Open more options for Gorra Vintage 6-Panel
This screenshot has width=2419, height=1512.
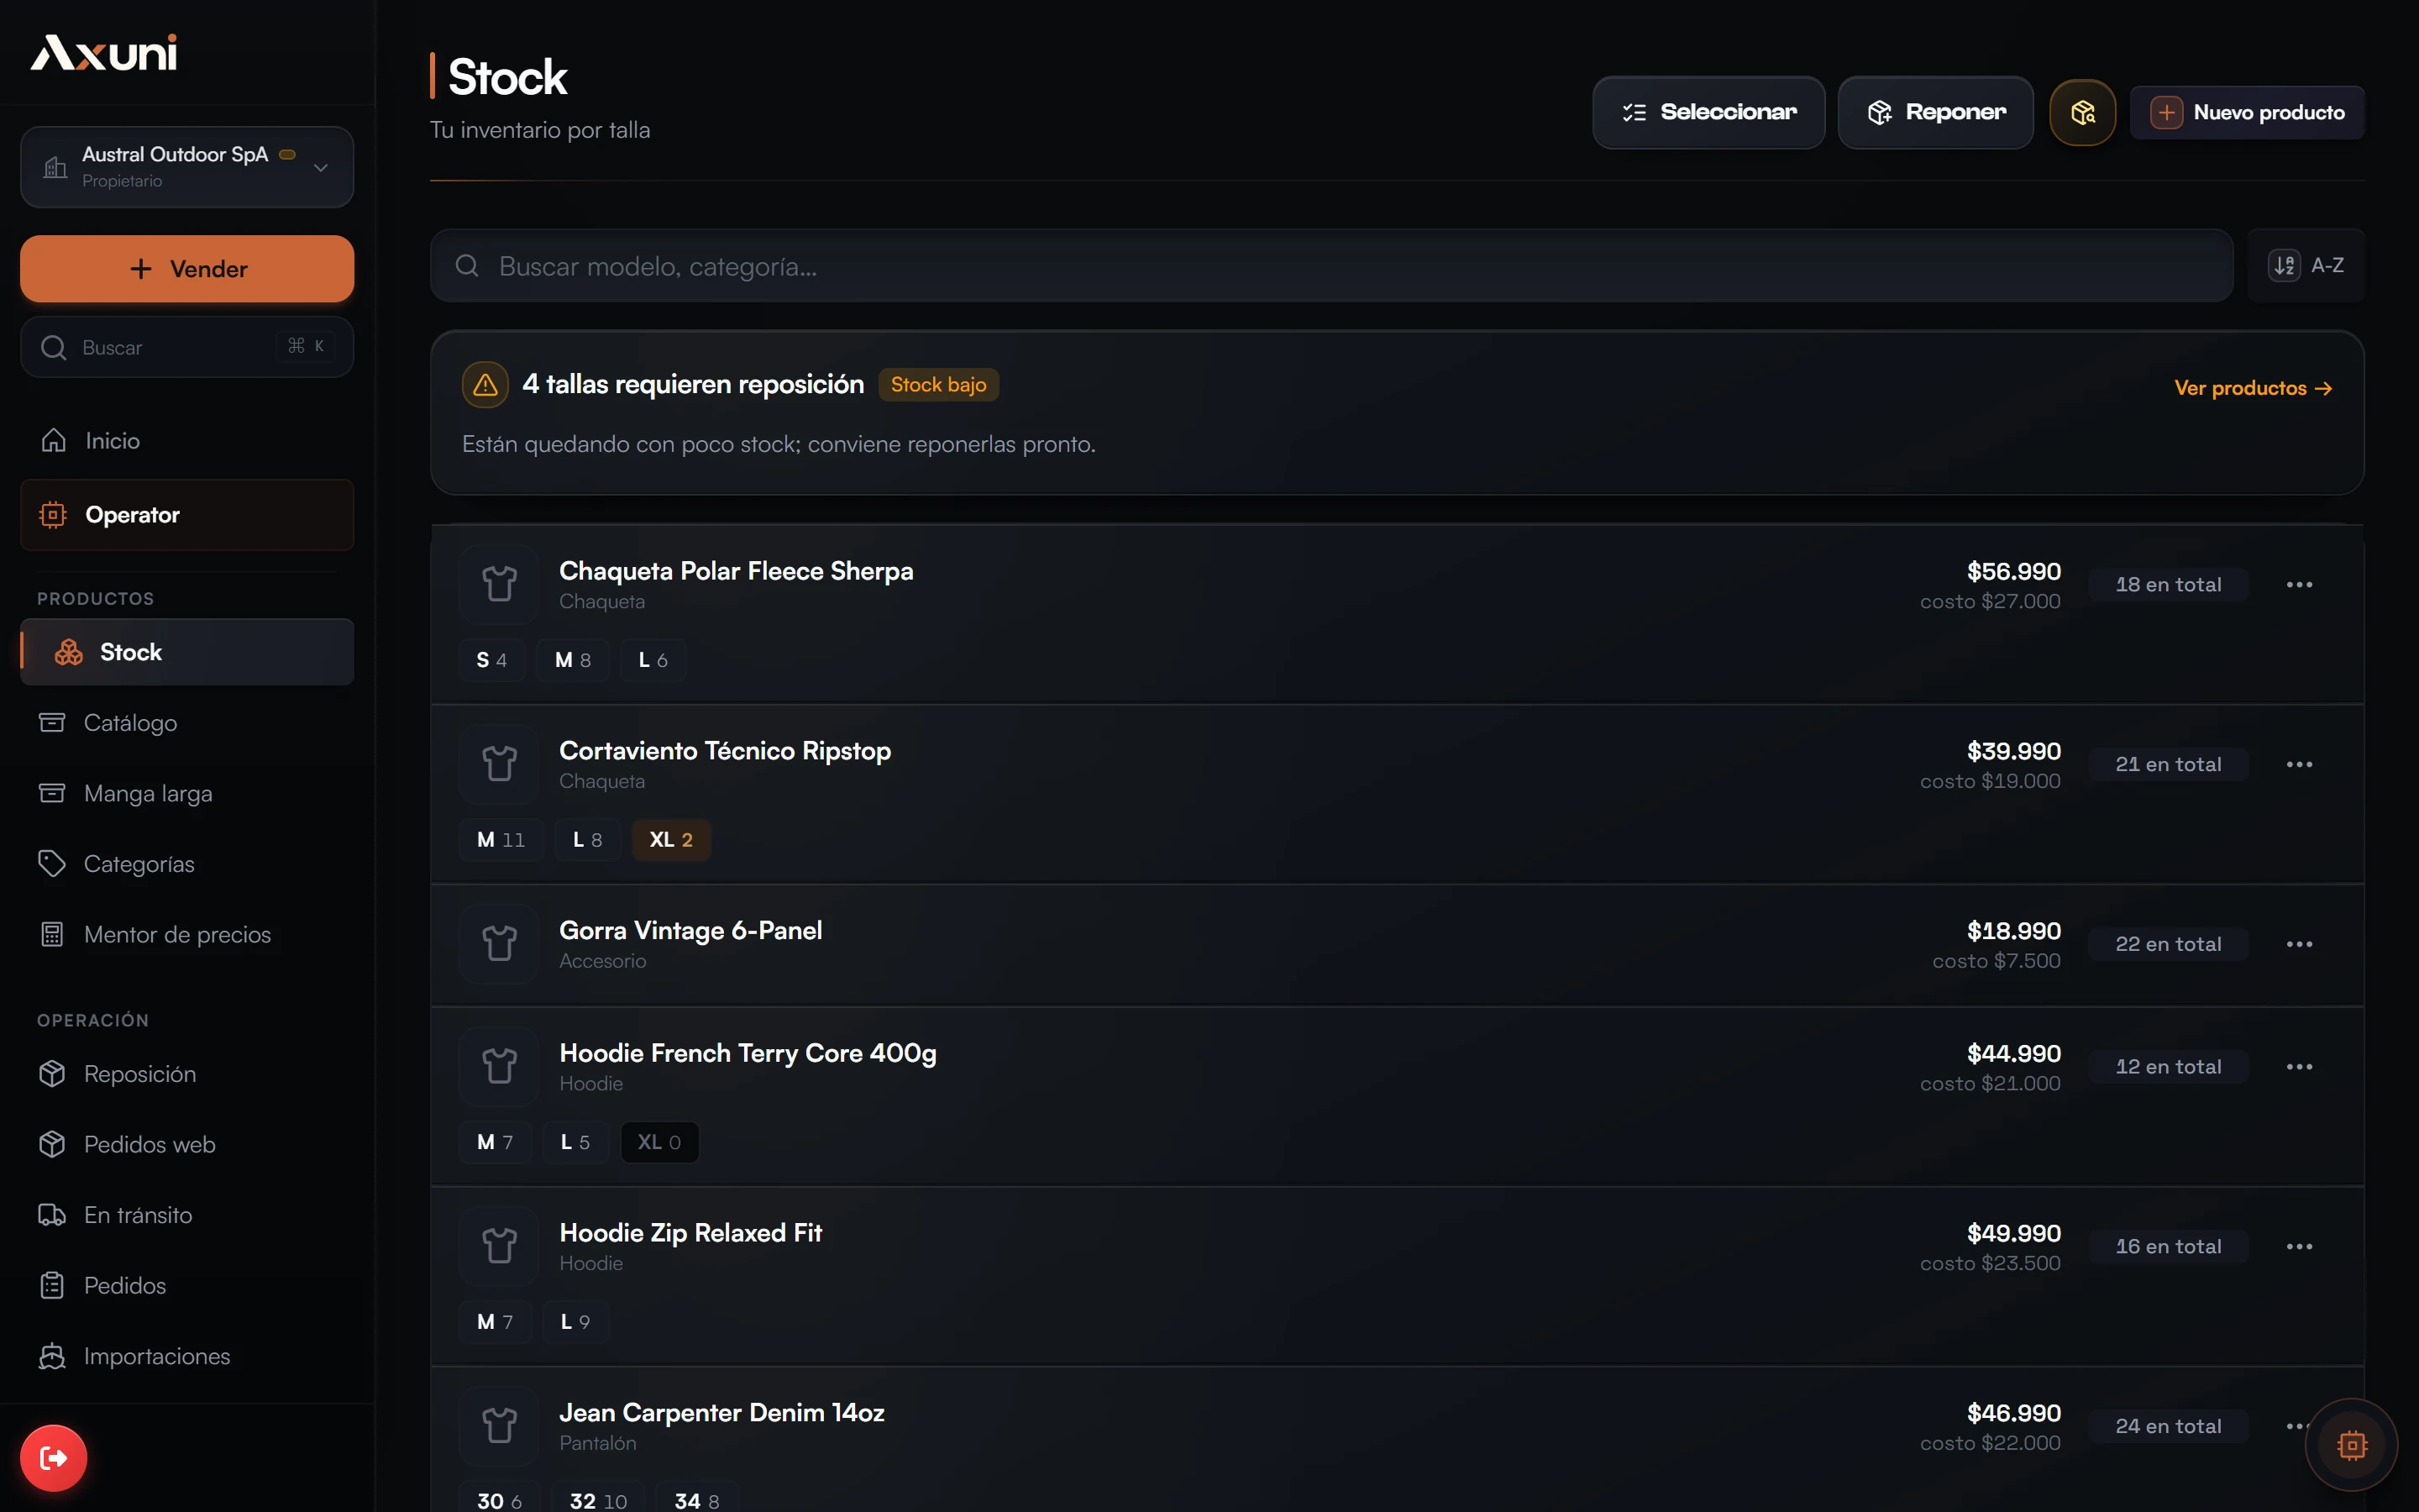click(2299, 944)
